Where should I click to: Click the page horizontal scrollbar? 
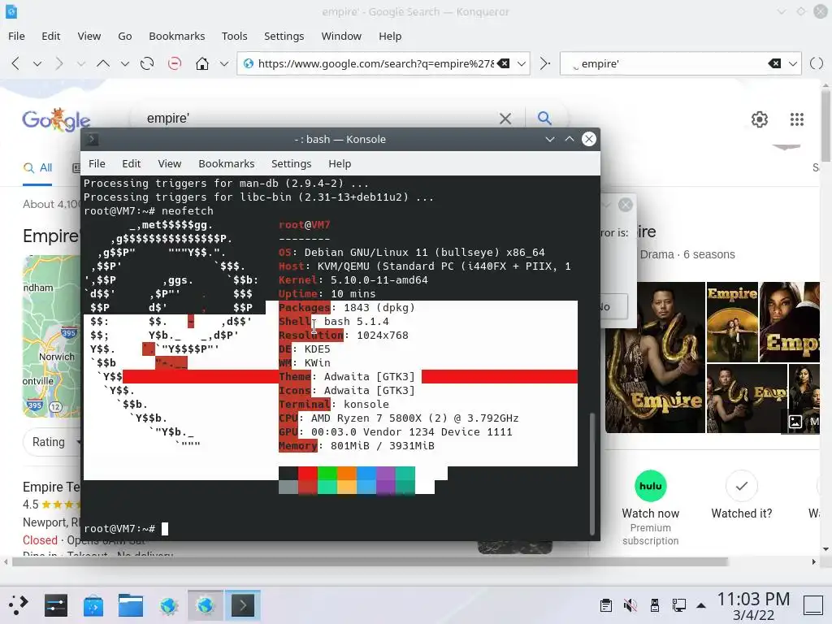tap(370, 561)
